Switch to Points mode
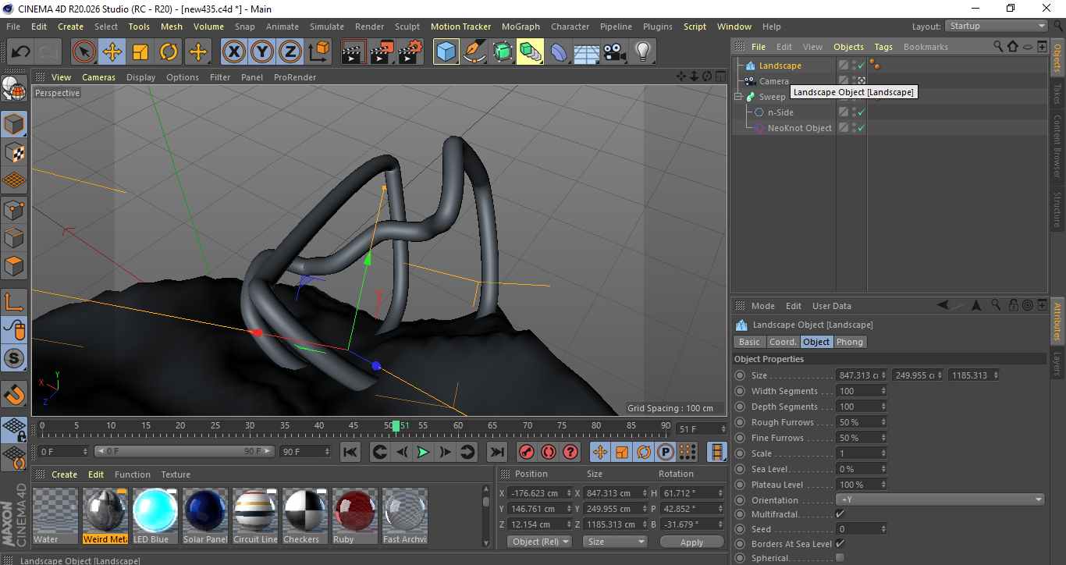 (x=15, y=209)
